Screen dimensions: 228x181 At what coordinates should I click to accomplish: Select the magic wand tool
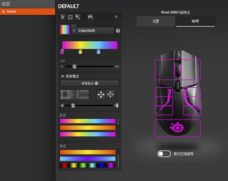point(78,17)
